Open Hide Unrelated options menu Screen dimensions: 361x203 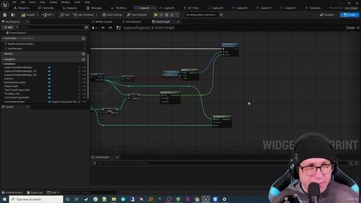pos(96,15)
